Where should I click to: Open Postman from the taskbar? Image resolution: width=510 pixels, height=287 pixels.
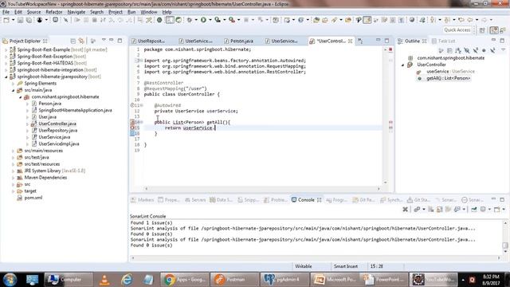pyautogui.click(x=234, y=280)
